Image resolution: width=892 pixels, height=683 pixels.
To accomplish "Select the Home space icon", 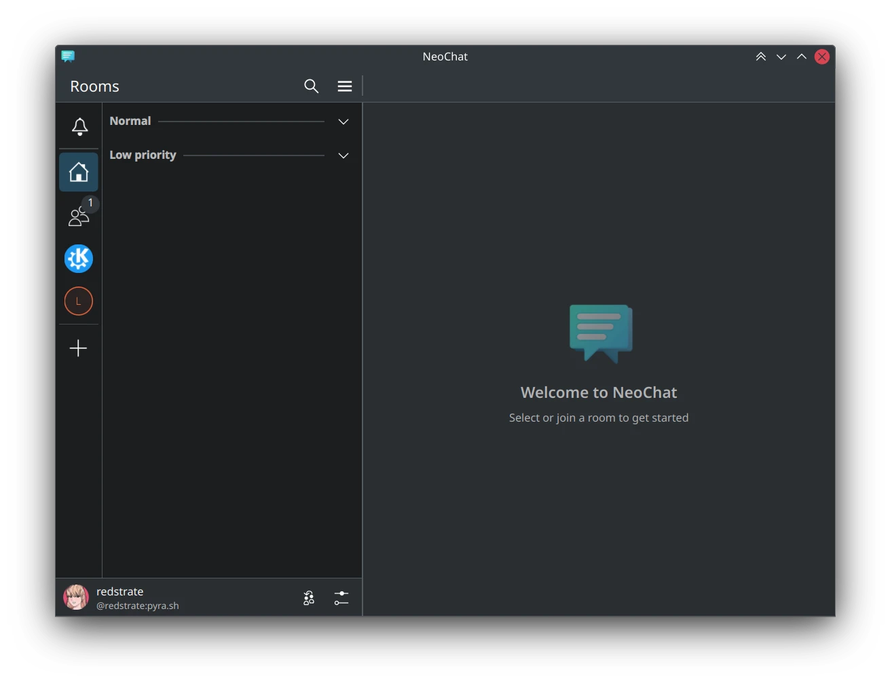I will [x=79, y=172].
